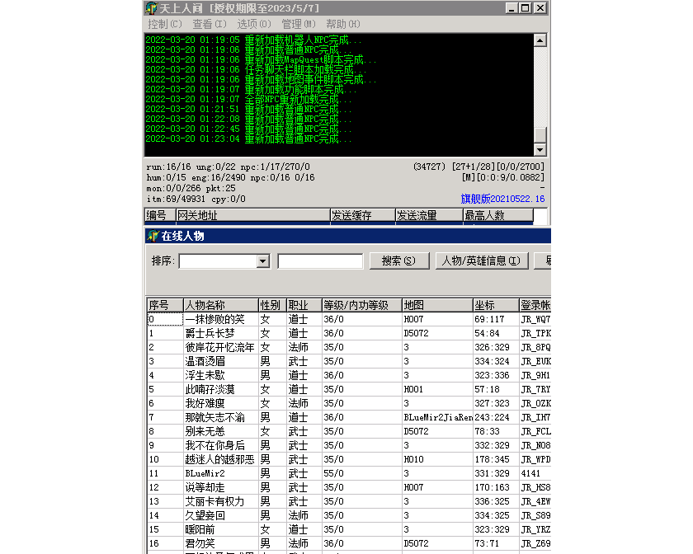Image resolution: width=693 pixels, height=554 pixels.
Task: Click the 旗舰版20210522.16 version link
Action: point(502,199)
